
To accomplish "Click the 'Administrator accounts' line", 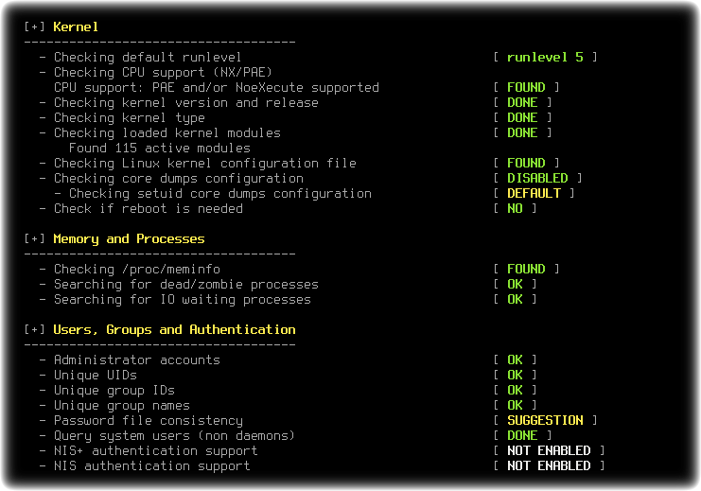I will click(130, 360).
